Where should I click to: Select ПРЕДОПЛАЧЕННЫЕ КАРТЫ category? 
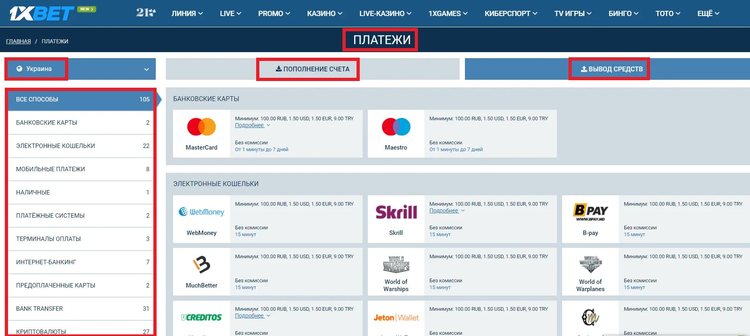(81, 285)
